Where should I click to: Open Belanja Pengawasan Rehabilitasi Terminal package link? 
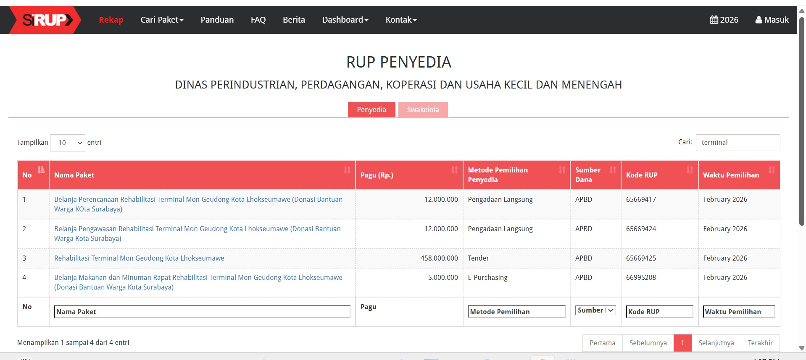click(198, 234)
